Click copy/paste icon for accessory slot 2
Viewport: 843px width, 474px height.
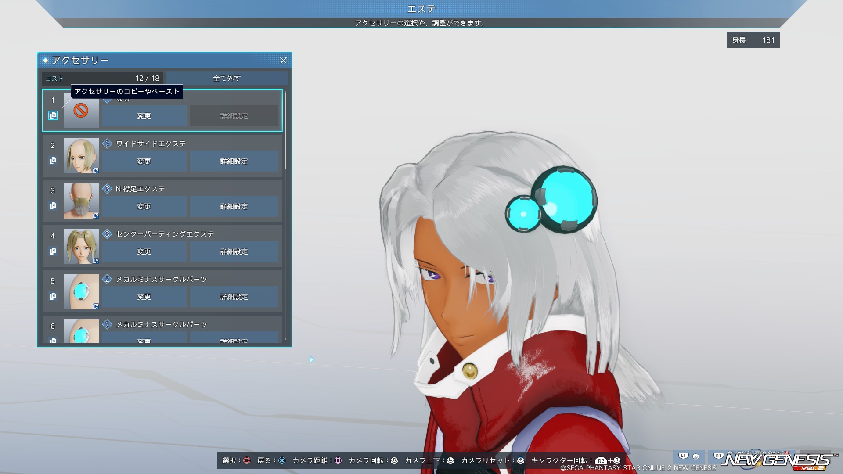(53, 161)
